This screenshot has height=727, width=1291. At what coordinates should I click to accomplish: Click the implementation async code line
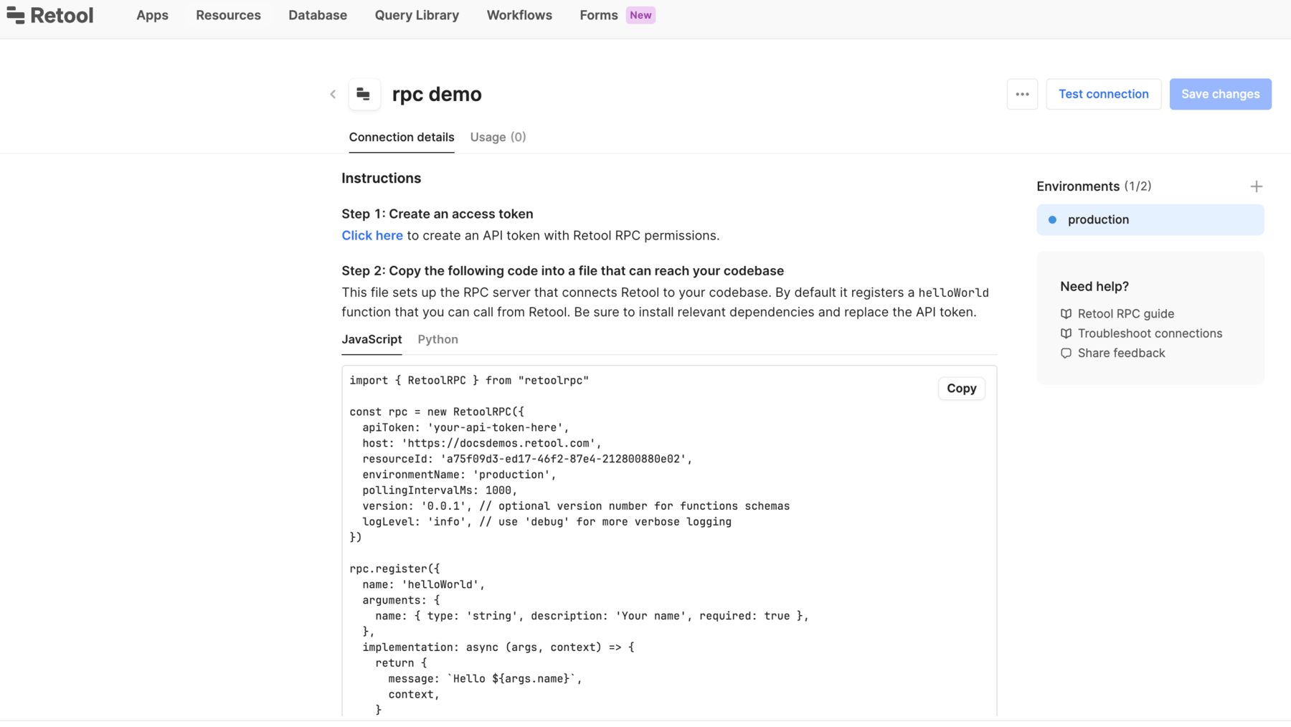[498, 648]
